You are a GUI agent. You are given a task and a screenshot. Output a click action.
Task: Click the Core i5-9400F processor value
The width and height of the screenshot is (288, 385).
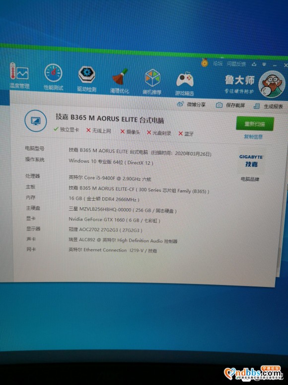110,178
